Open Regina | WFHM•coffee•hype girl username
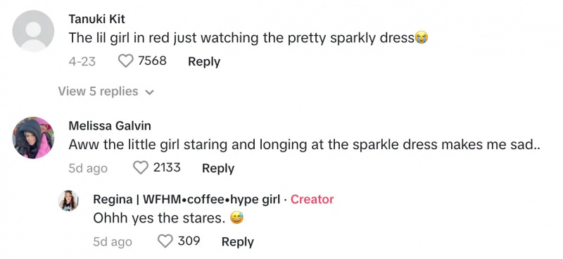This screenshot has height=259, width=563. 186,199
